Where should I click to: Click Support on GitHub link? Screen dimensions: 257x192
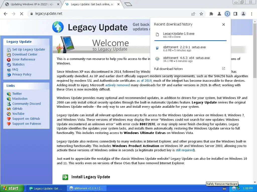click(x=26, y=119)
